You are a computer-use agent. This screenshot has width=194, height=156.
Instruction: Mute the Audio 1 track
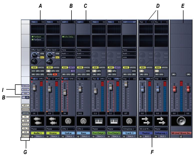point(33,74)
